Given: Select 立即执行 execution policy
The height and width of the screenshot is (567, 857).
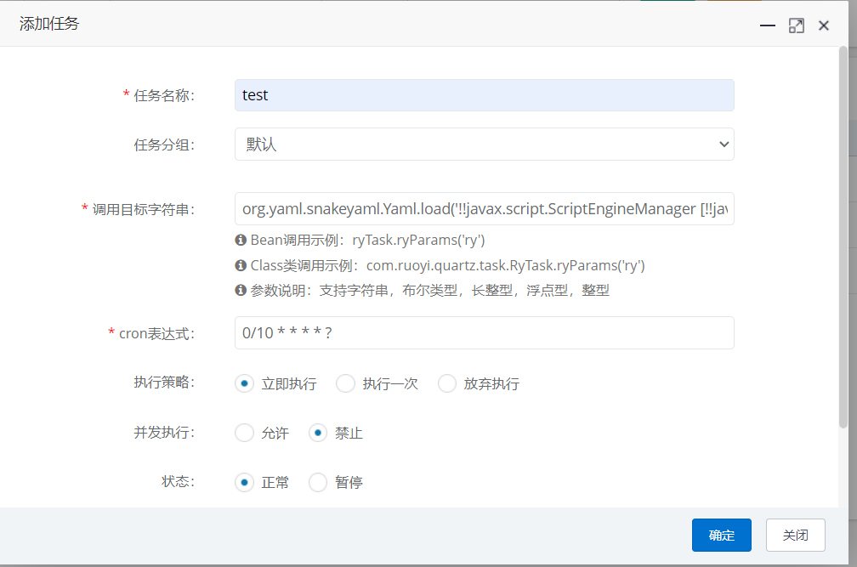Looking at the screenshot, I should tap(245, 383).
